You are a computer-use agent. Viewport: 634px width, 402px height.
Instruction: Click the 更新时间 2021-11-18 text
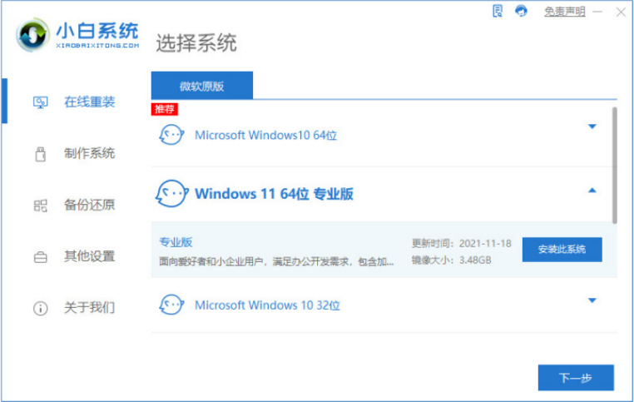[461, 244]
